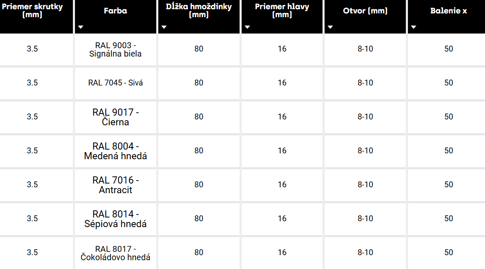Click head diameter 16 in the Sivá row
This screenshot has height=269, width=485.
282,83
